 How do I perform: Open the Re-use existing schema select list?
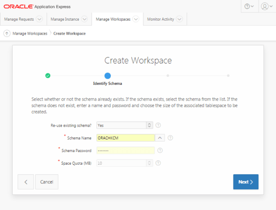click(125, 125)
